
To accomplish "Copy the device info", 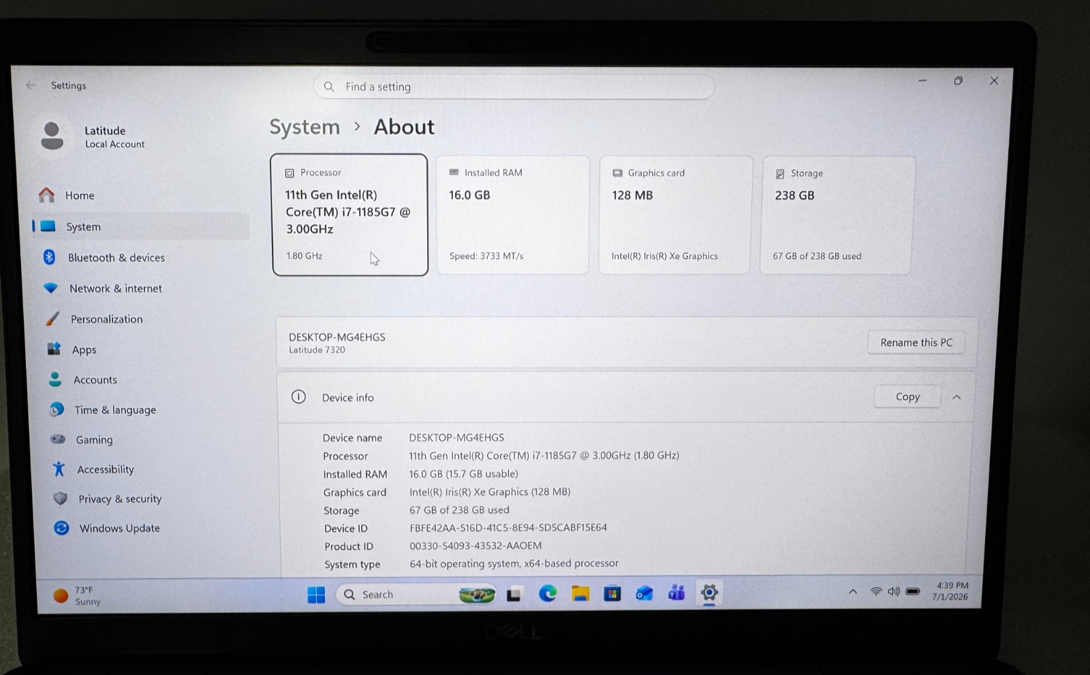I will coord(907,396).
